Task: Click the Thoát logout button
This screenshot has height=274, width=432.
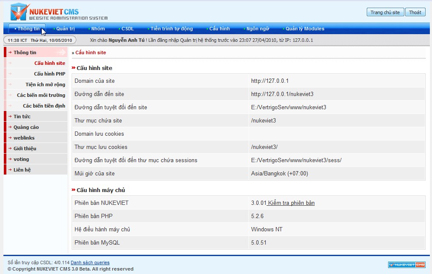Action: tap(415, 12)
